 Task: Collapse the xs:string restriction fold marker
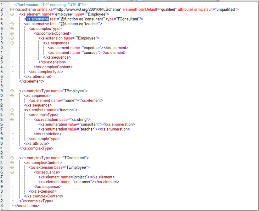pos(12,120)
